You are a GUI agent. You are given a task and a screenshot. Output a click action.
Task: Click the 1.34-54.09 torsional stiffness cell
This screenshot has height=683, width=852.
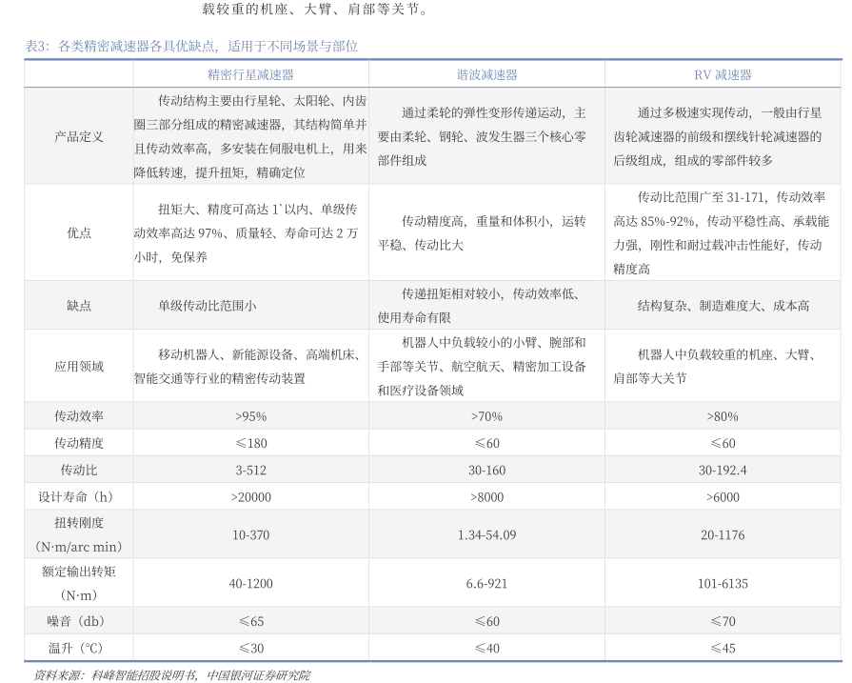[486, 534]
